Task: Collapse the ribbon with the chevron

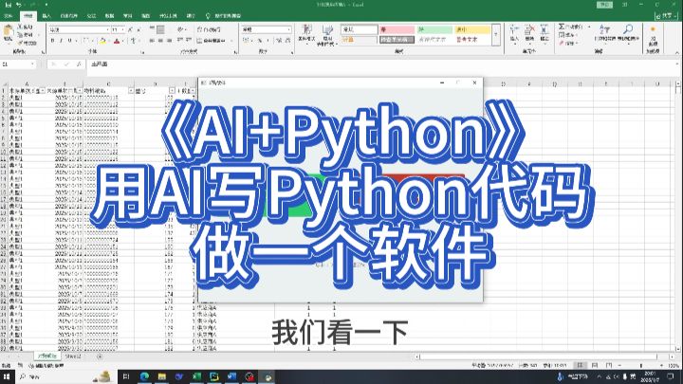Action: tap(677, 53)
